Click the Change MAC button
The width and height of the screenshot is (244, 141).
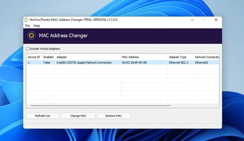78,116
